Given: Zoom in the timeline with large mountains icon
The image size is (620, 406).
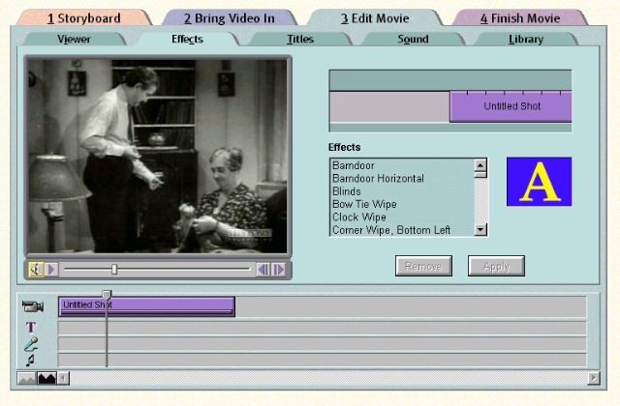Looking at the screenshot, I should click(x=46, y=378).
